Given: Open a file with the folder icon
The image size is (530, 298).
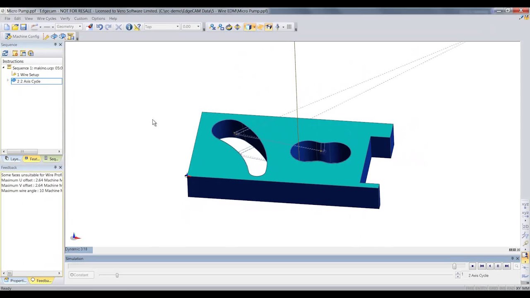Looking at the screenshot, I should tap(15, 27).
